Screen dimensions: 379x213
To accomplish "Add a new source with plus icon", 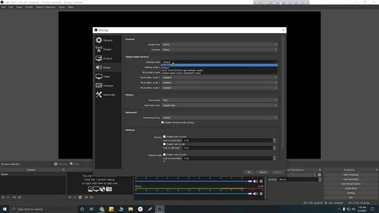I will pyautogui.click(x=70, y=197).
